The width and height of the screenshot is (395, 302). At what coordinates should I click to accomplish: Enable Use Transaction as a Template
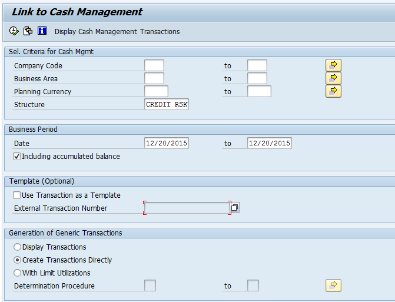(x=17, y=195)
